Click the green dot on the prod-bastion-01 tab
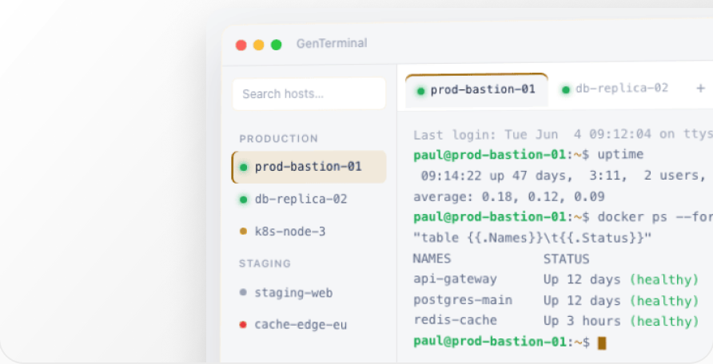 click(x=420, y=91)
